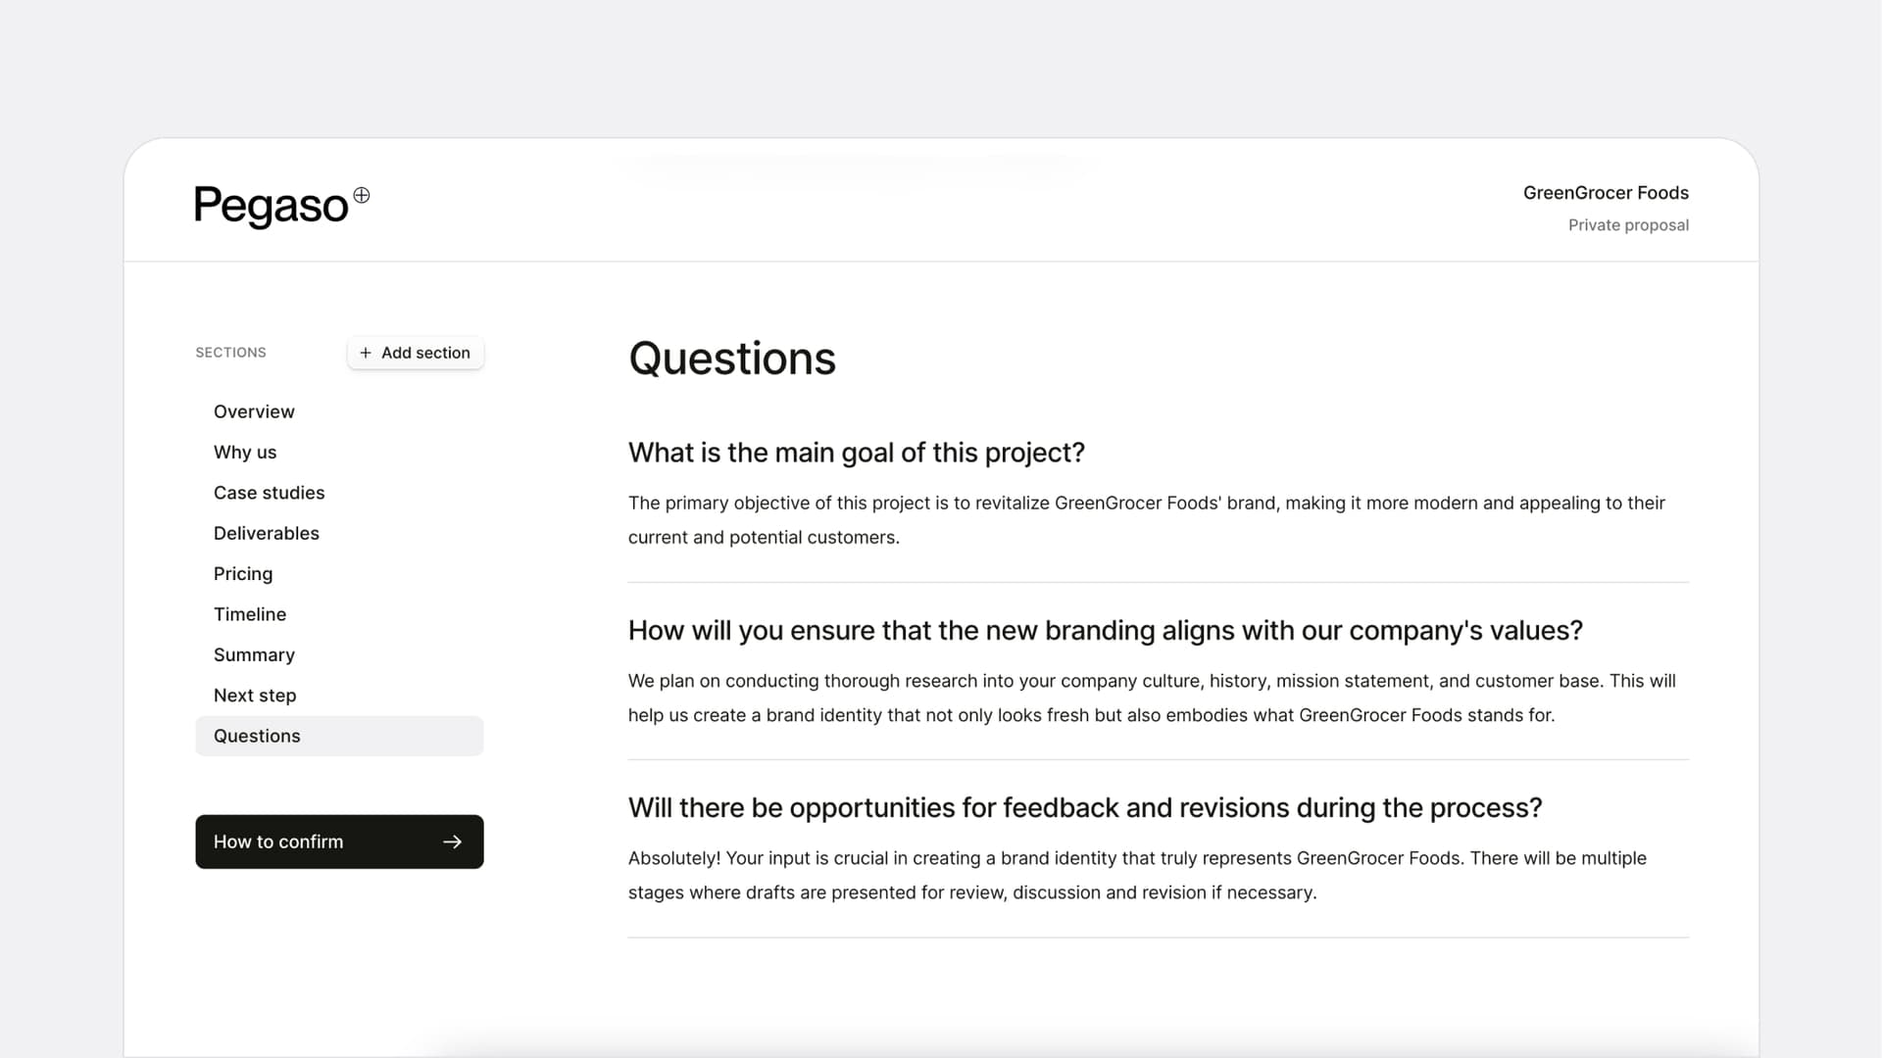Click the Summary section item
1882x1058 pixels.
click(253, 653)
